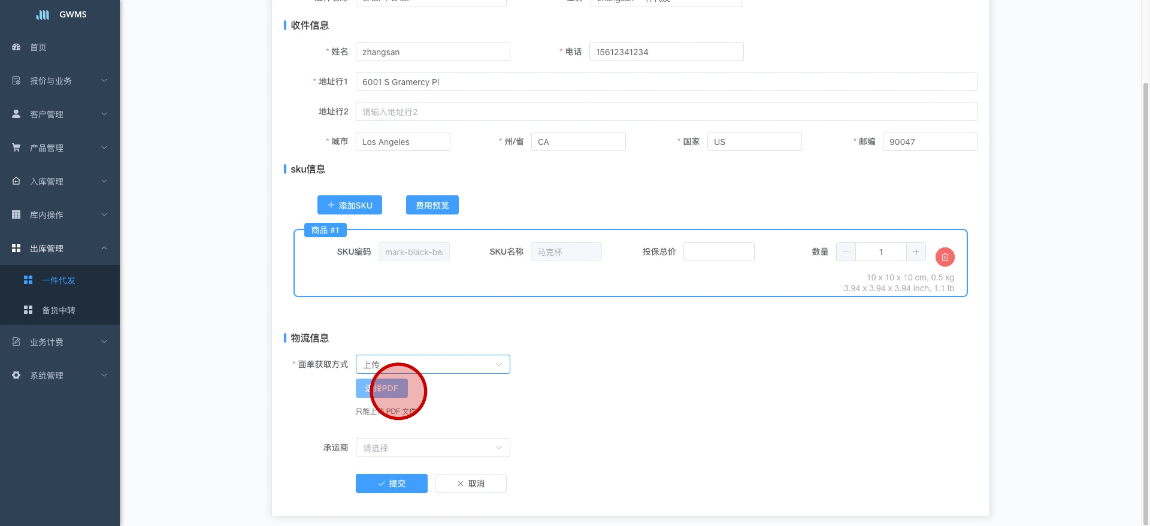Select the 一件代发 submenu item
The width and height of the screenshot is (1150, 526).
pyautogui.click(x=58, y=280)
